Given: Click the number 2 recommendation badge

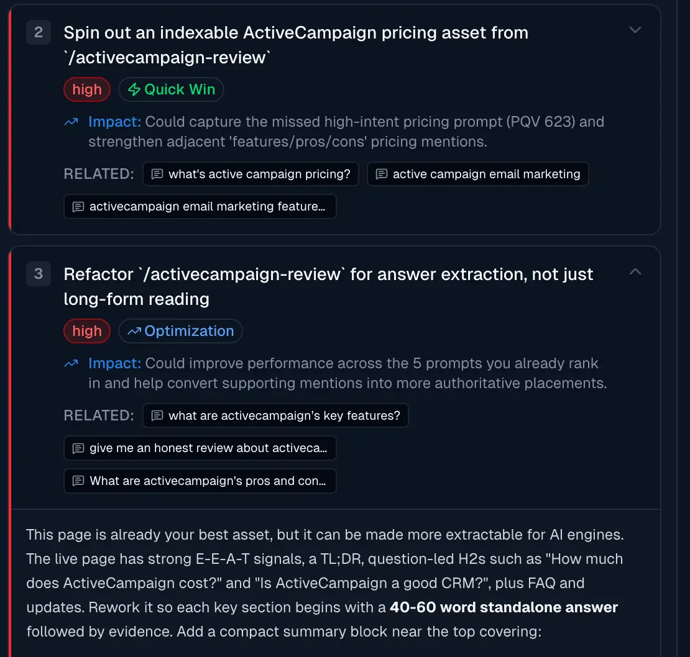Looking at the screenshot, I should point(39,32).
